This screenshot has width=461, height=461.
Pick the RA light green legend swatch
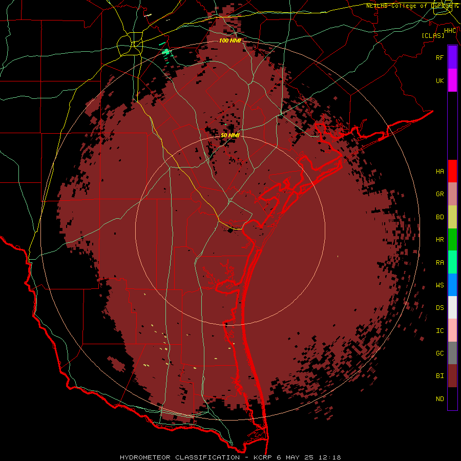pyautogui.click(x=452, y=262)
